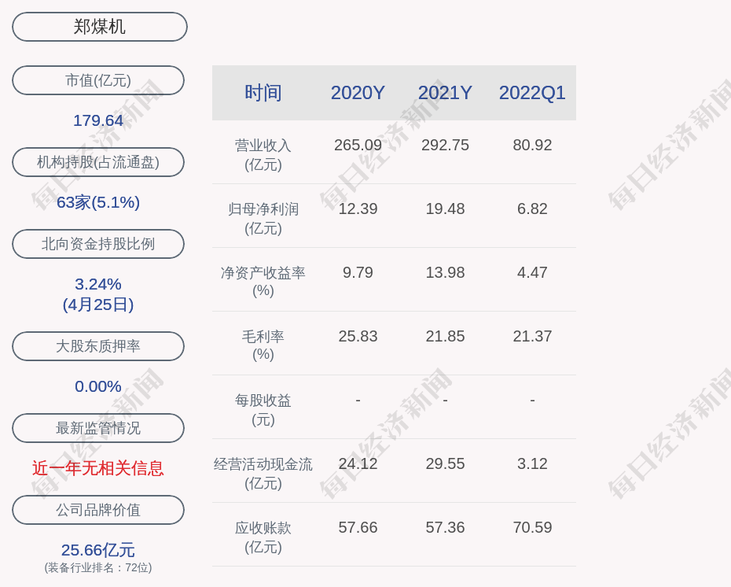The image size is (731, 587).
Task: Click gross margin value 25.83
Action: point(358,337)
